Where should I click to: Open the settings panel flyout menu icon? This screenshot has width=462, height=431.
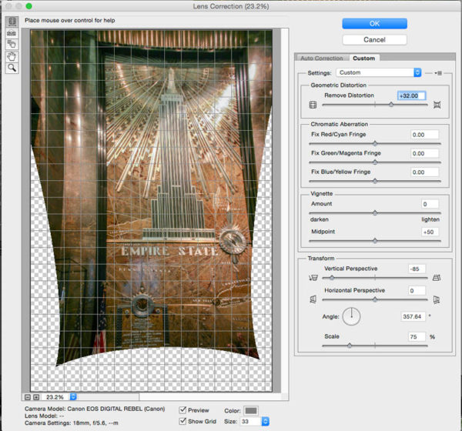coord(437,72)
